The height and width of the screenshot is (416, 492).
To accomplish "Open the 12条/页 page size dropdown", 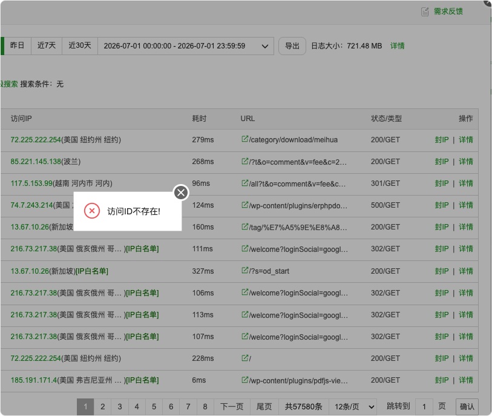I will tap(353, 406).
